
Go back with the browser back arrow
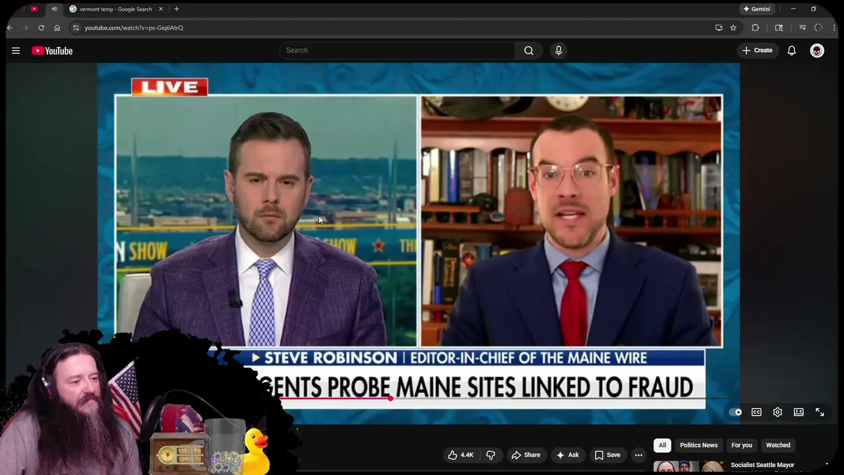[x=9, y=28]
